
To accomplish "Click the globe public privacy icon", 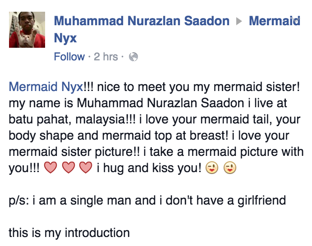I will tap(133, 57).
